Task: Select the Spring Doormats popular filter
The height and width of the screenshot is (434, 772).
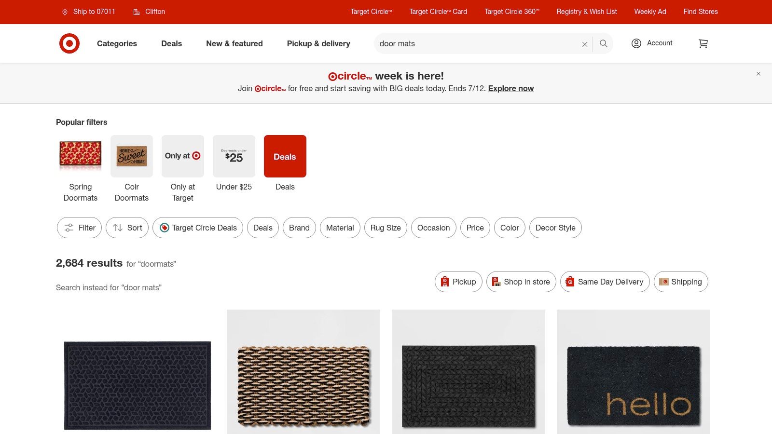Action: pyautogui.click(x=81, y=169)
